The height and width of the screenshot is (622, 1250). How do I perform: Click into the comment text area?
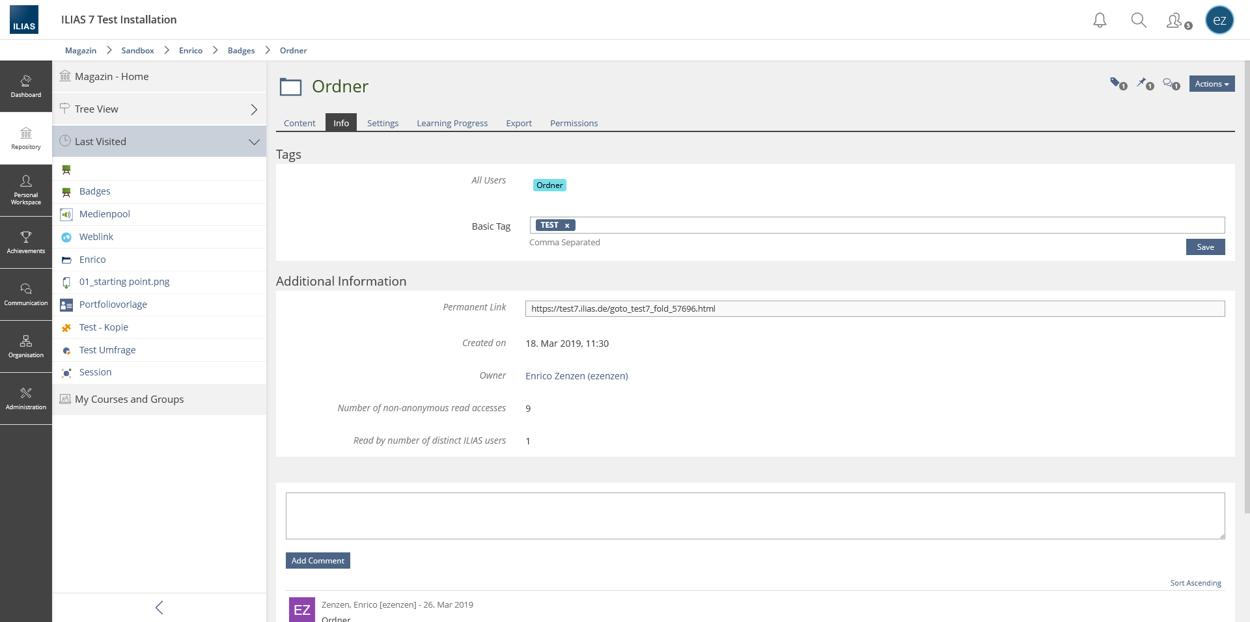pos(755,516)
